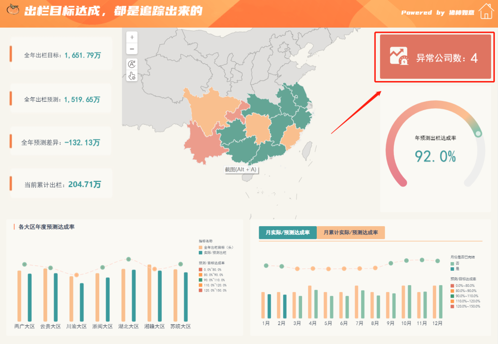Click the light green bar for 10月
The width and height of the screenshot is (498, 344).
409,302
